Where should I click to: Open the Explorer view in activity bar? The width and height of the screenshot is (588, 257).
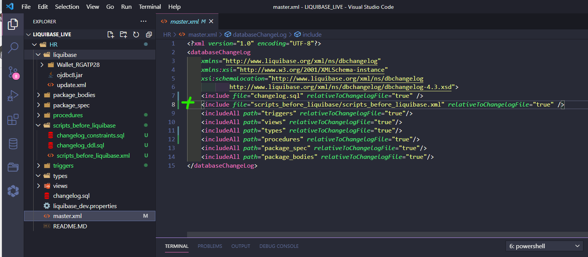click(x=13, y=24)
